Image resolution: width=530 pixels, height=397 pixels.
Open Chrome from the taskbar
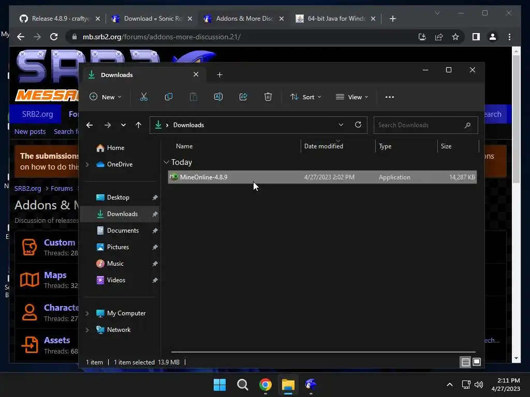tap(266, 385)
